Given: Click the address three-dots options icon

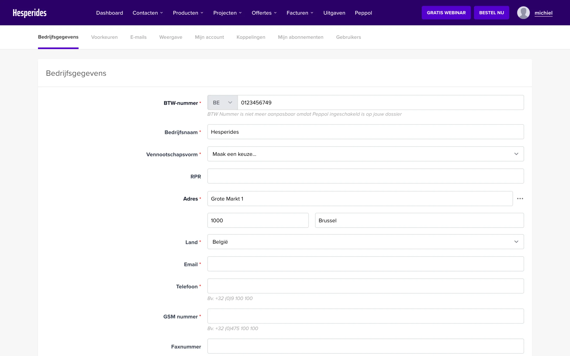Looking at the screenshot, I should 520,199.
